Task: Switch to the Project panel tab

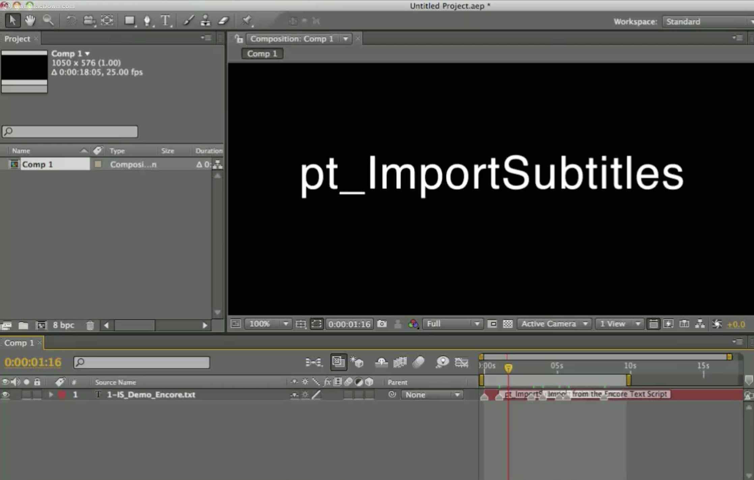Action: tap(17, 39)
